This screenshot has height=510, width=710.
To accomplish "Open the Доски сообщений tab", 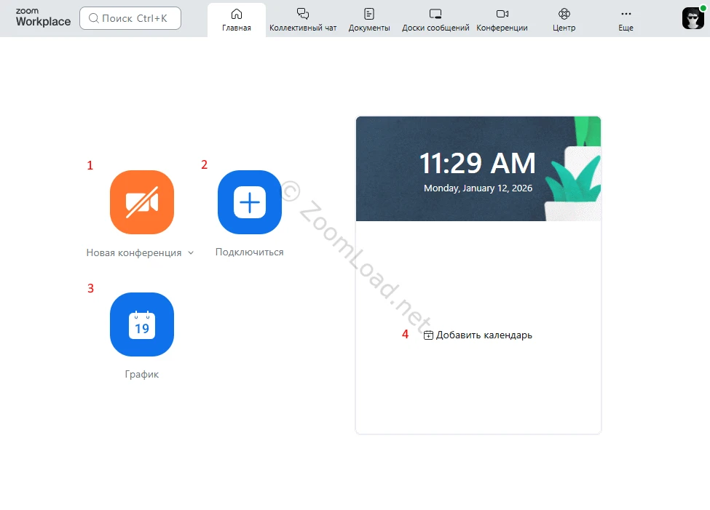I will (435, 20).
